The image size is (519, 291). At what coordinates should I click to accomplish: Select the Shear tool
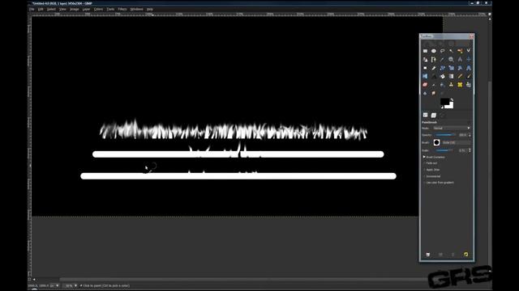coord(460,68)
